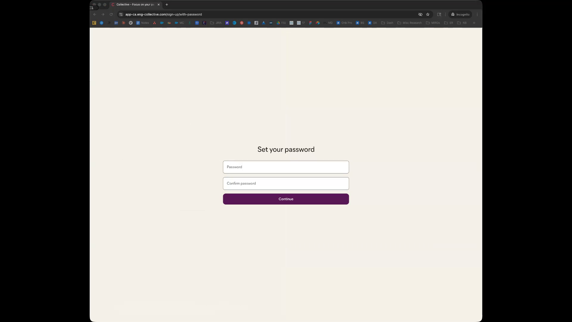Open the site information icon in address bar
Viewport: 572px width, 322px height.
pos(121,14)
